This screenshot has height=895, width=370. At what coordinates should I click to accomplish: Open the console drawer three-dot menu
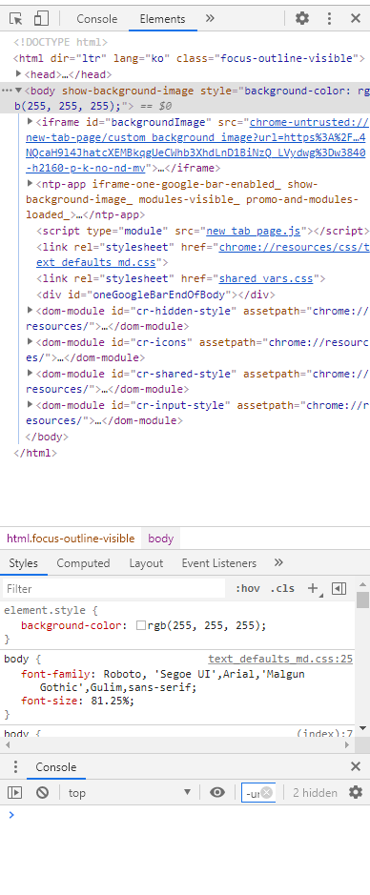pyautogui.click(x=15, y=766)
